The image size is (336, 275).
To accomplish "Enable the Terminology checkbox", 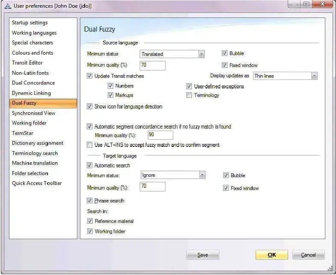I will coord(189,95).
